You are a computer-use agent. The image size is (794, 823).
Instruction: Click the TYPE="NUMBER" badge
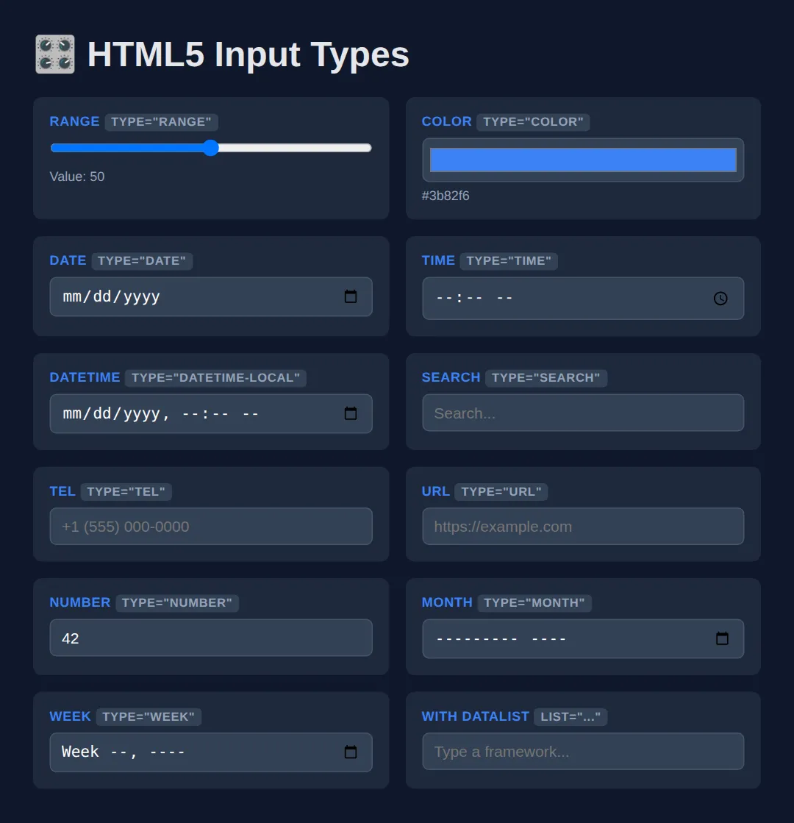pyautogui.click(x=177, y=603)
